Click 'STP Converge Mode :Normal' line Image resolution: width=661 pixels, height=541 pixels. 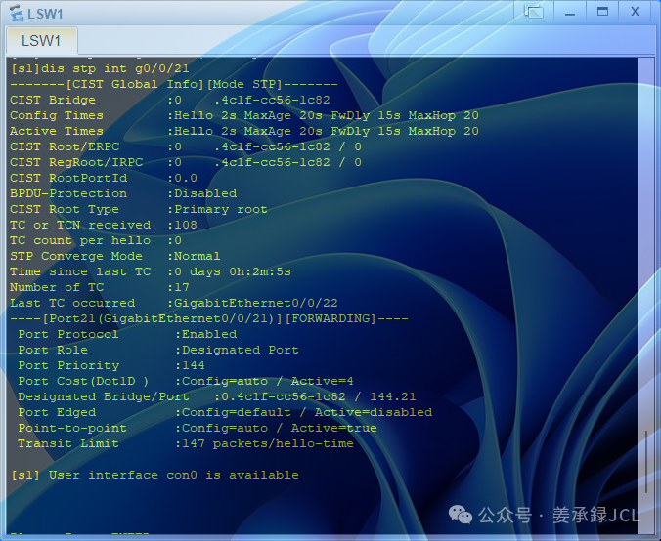pyautogui.click(x=115, y=256)
